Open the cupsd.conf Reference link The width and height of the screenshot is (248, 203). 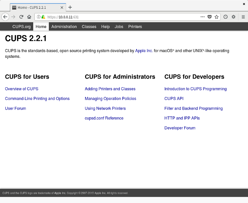click(x=104, y=118)
